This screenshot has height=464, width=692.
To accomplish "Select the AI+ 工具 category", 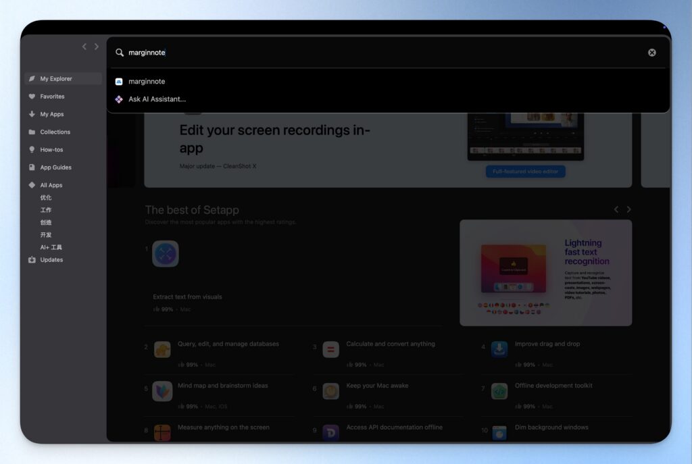I will [x=51, y=247].
